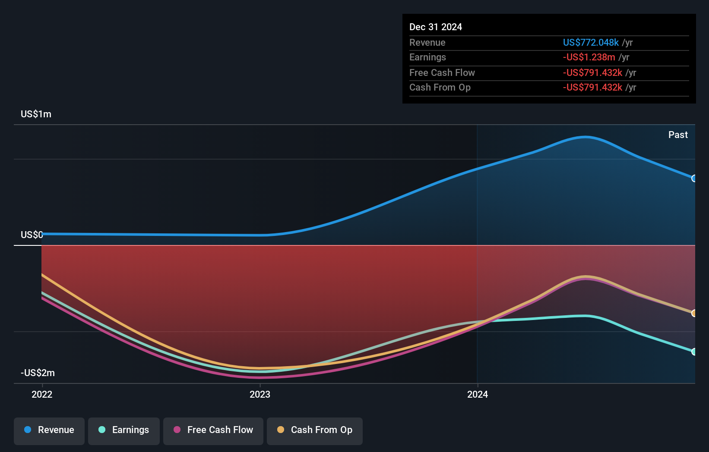709x452 pixels.
Task: Click the Earnings row label in tooltip
Action: coord(427,57)
